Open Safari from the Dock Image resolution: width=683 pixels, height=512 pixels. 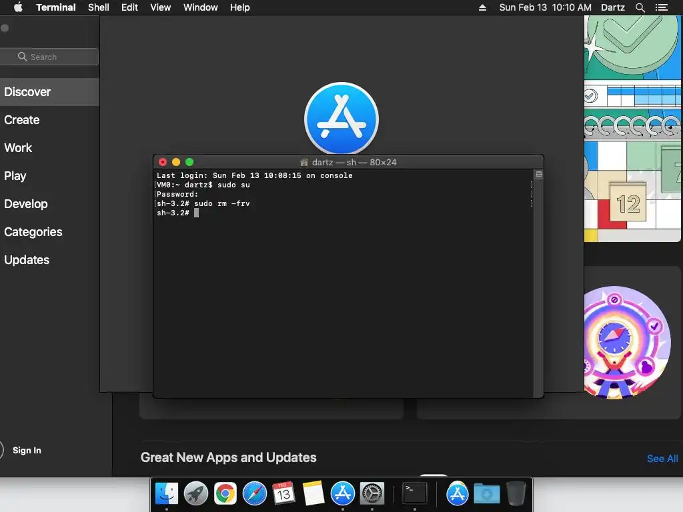[254, 494]
